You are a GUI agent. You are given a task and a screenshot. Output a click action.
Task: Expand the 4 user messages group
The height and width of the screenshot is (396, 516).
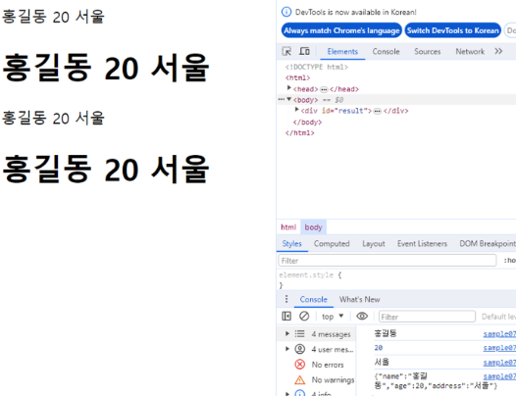point(287,349)
